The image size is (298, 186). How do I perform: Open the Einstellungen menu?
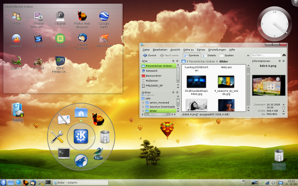coord(217,50)
